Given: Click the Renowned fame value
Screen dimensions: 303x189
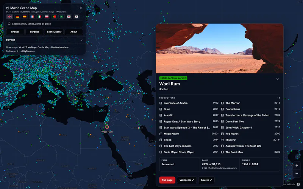Looking at the screenshot, I should click(168, 164).
